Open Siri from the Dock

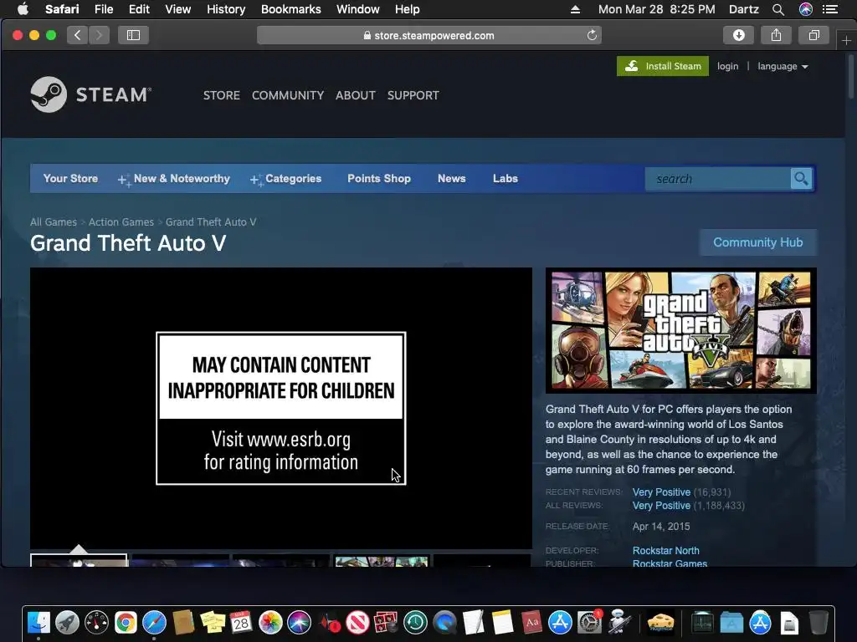click(299, 622)
